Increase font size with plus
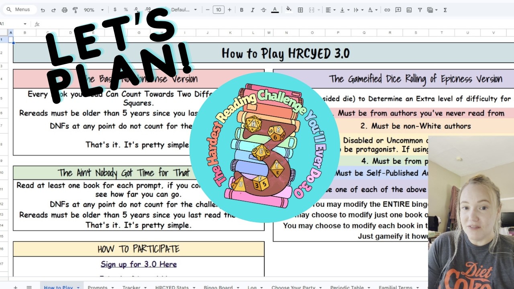The height and width of the screenshot is (289, 514). coord(229,10)
